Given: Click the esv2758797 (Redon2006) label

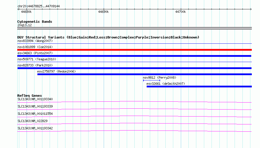Looking at the screenshot, I should pos(56,71).
